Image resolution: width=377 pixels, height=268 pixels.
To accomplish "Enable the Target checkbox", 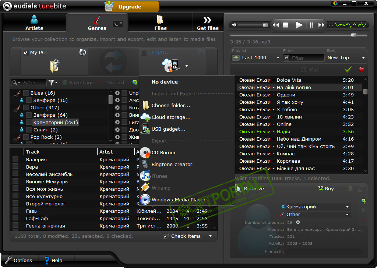I will (144, 52).
